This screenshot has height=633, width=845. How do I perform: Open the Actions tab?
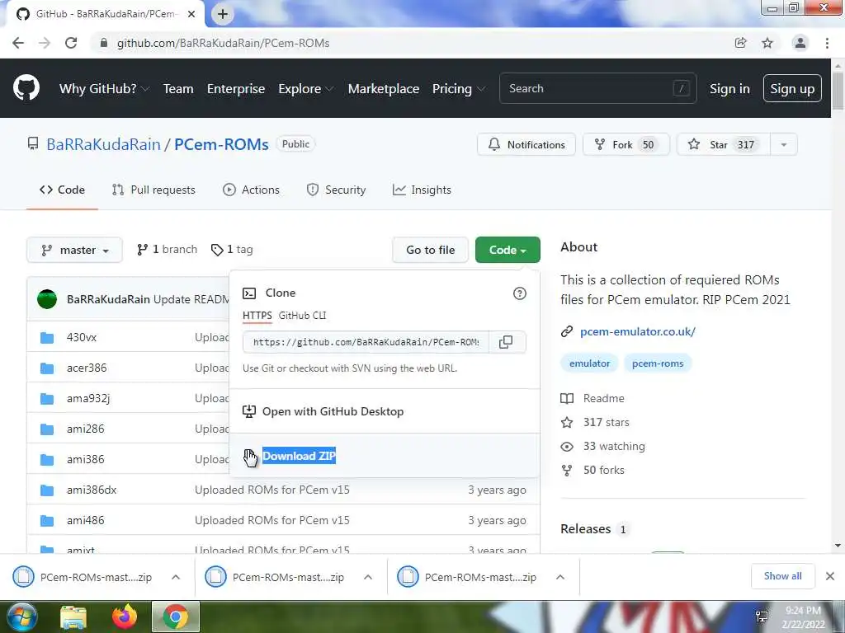click(x=251, y=190)
